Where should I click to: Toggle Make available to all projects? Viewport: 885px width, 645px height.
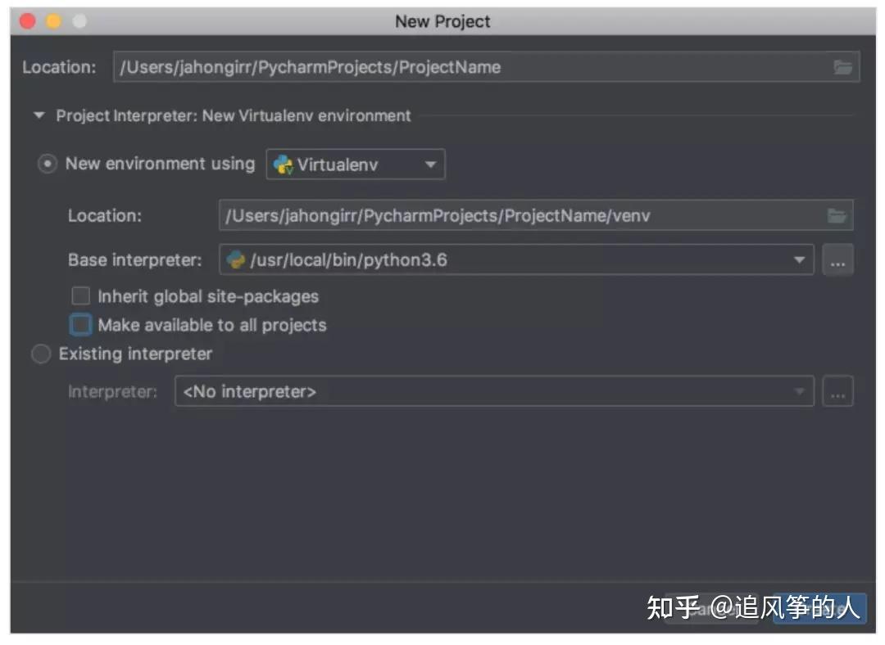[x=80, y=324]
